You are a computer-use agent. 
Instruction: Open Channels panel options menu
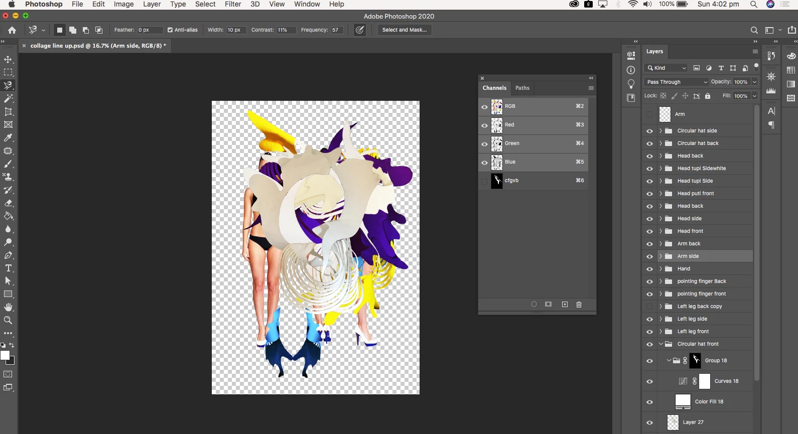591,88
